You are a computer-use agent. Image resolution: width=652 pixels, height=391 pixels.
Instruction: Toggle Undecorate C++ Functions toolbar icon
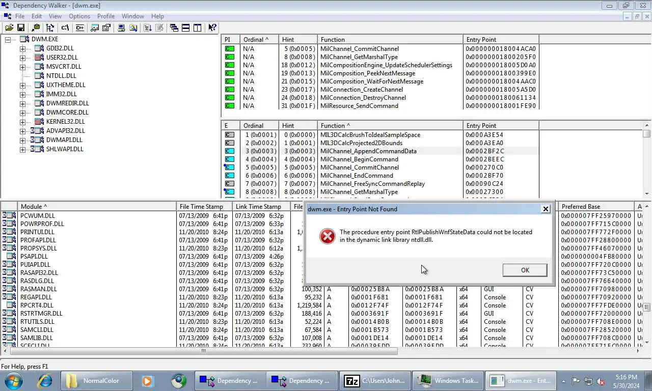79,27
